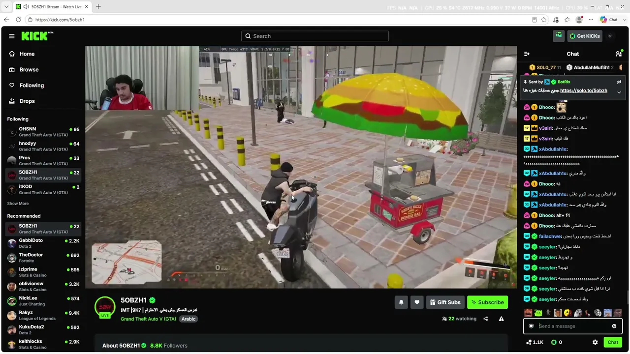This screenshot has width=630, height=354.
Task: Follow channel with heart button
Action: pos(417,302)
